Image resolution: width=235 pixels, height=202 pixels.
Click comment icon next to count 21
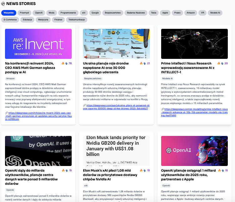coord(145,64)
